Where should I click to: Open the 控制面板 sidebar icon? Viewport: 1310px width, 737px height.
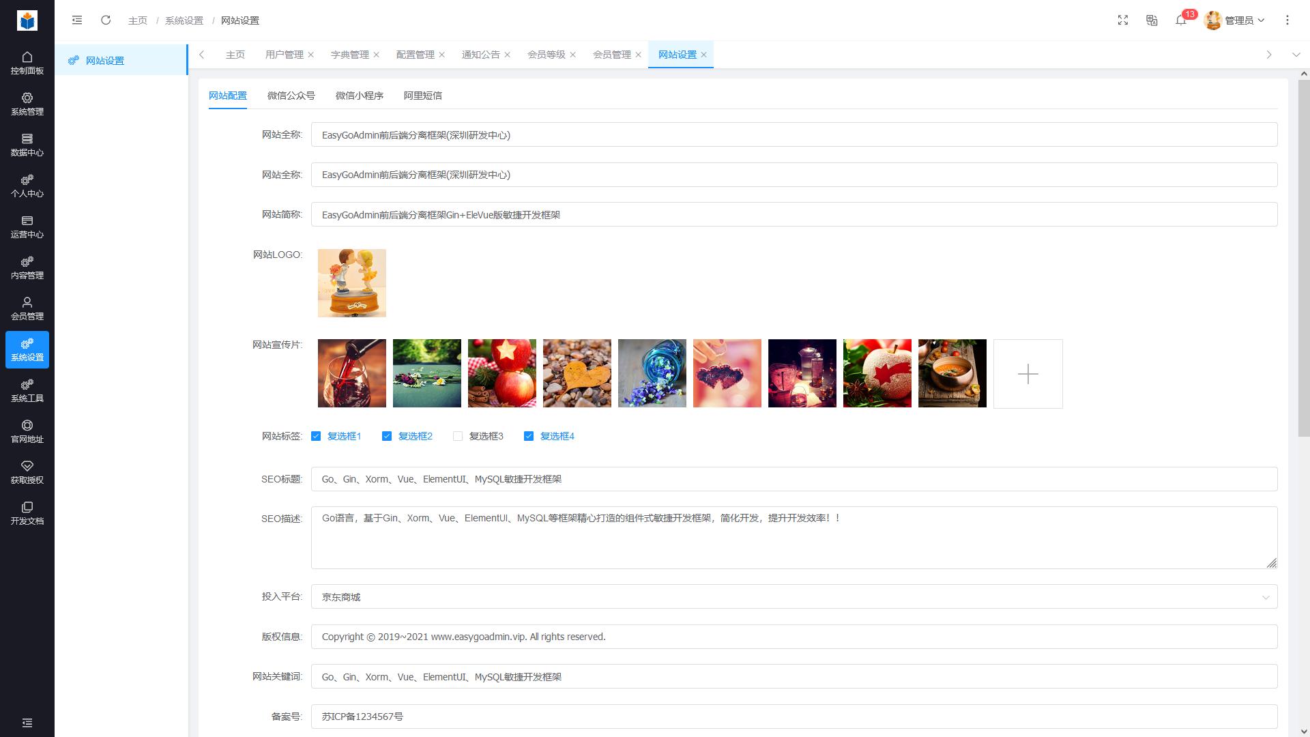pos(27,62)
